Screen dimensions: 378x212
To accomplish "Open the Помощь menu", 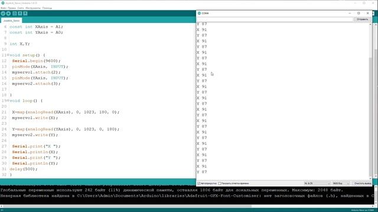I will (47, 8).
